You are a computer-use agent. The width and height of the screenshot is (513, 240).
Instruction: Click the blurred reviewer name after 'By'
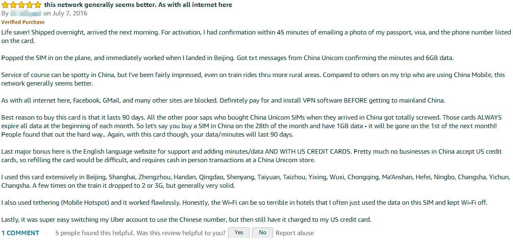pos(26,13)
